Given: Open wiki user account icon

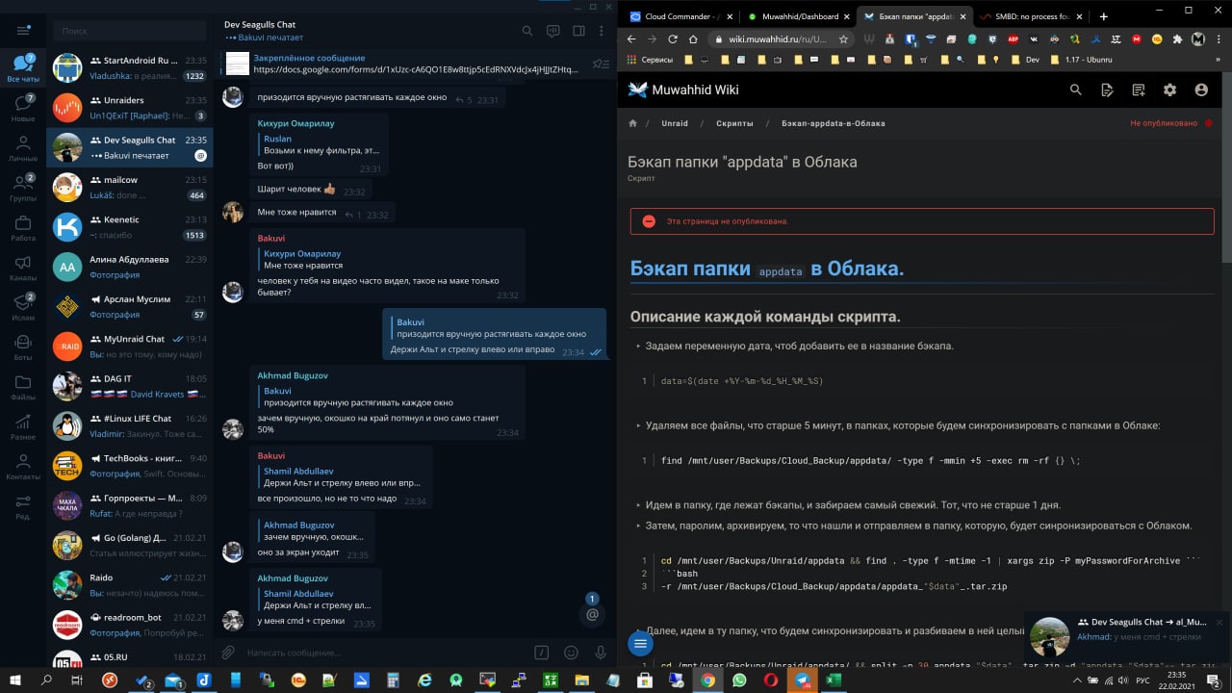Looking at the screenshot, I should click(1201, 90).
